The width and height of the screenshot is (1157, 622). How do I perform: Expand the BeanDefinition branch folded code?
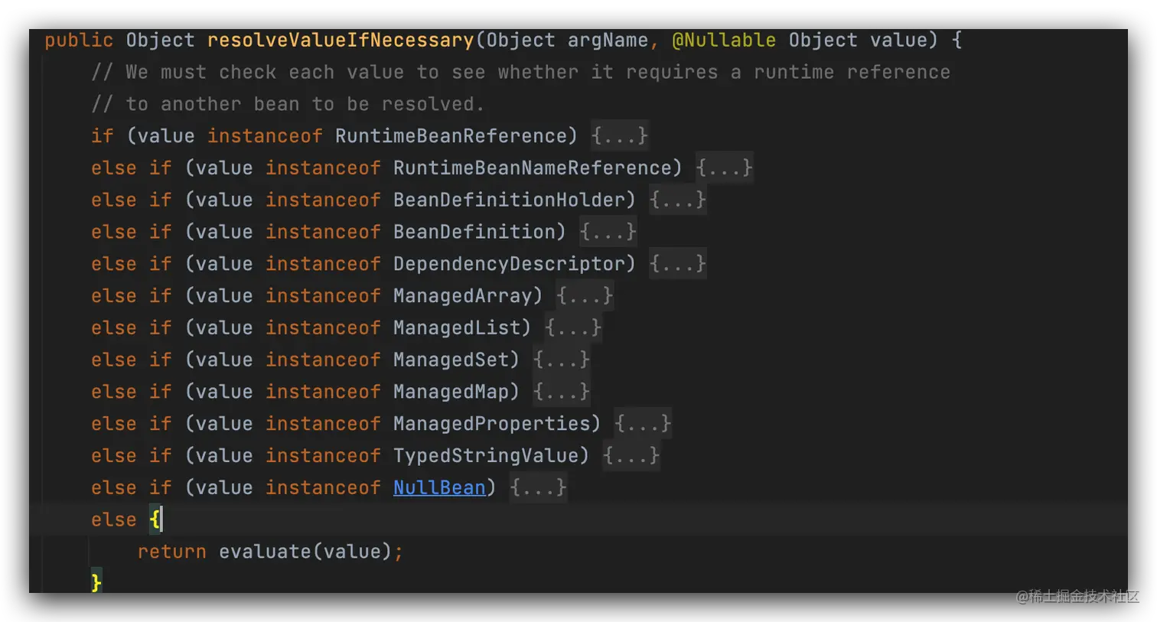point(608,233)
